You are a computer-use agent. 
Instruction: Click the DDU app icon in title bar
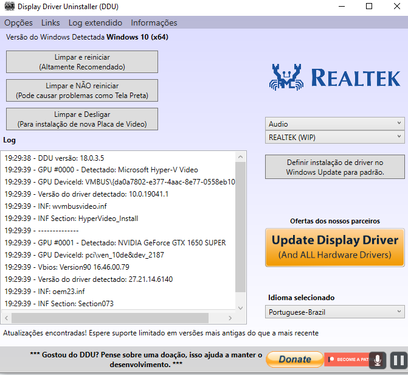pyautogui.click(x=10, y=6)
